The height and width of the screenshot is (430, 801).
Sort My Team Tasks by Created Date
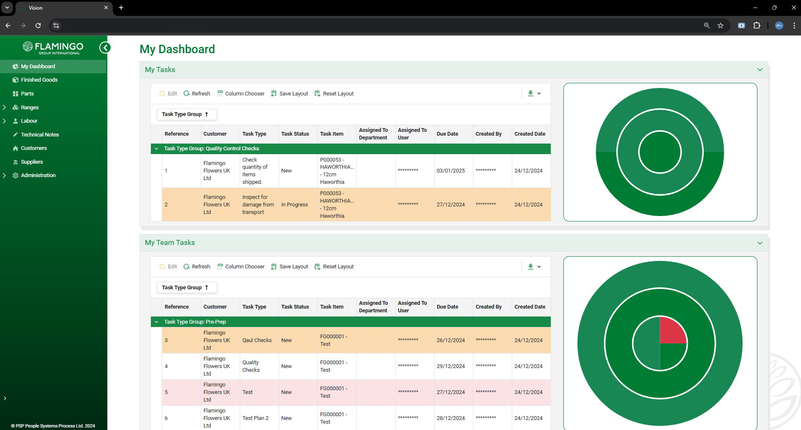[531, 307]
